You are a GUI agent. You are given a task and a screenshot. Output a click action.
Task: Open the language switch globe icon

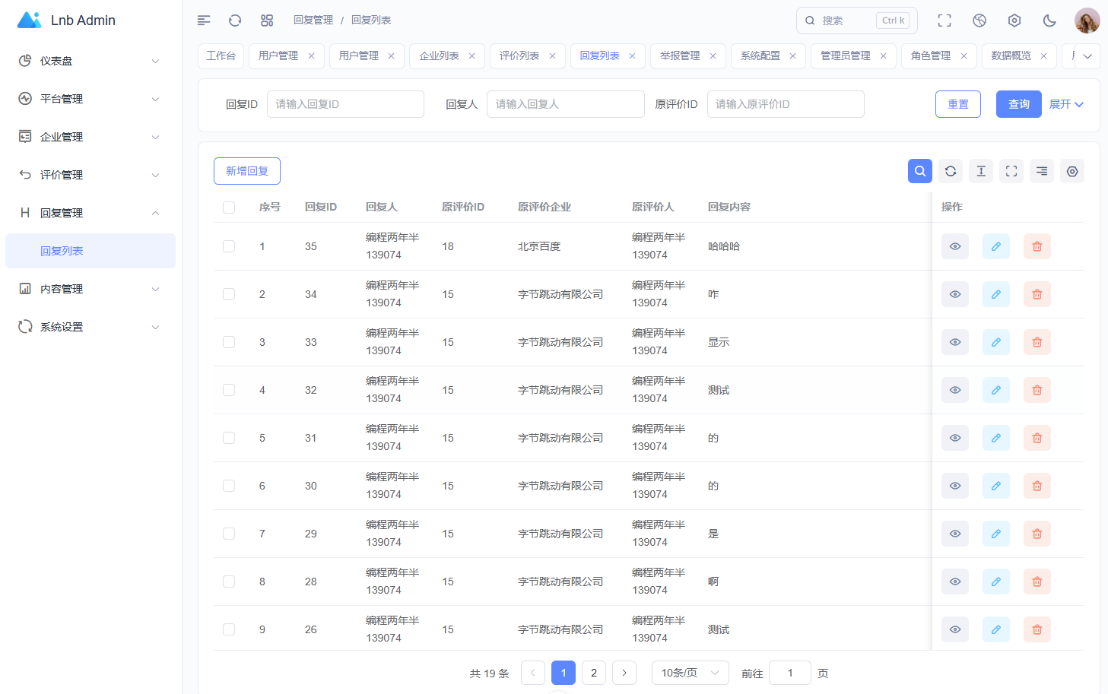point(979,21)
